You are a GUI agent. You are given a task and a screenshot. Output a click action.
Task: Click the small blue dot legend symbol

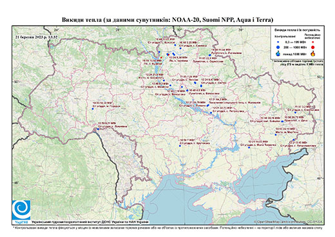tap(278, 43)
